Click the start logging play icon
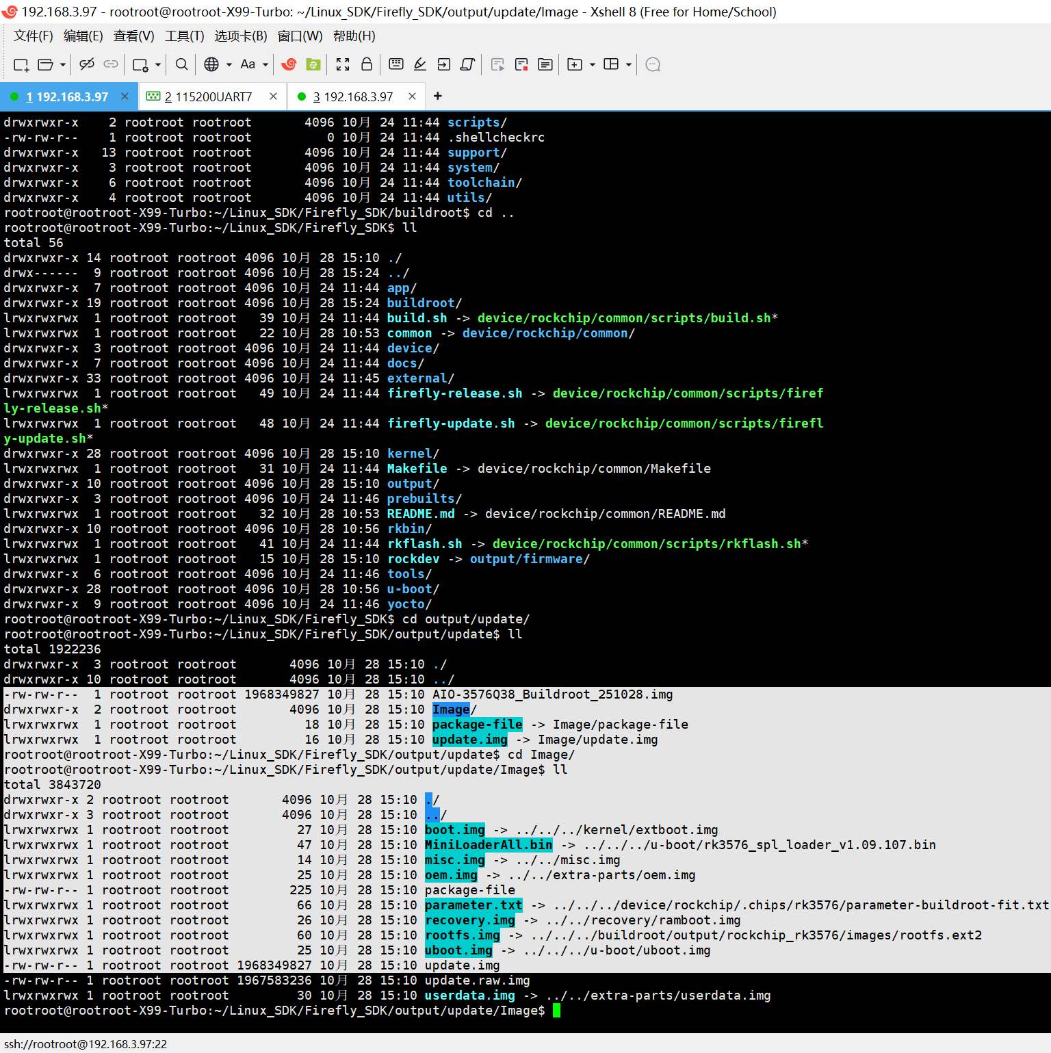 coord(497,64)
